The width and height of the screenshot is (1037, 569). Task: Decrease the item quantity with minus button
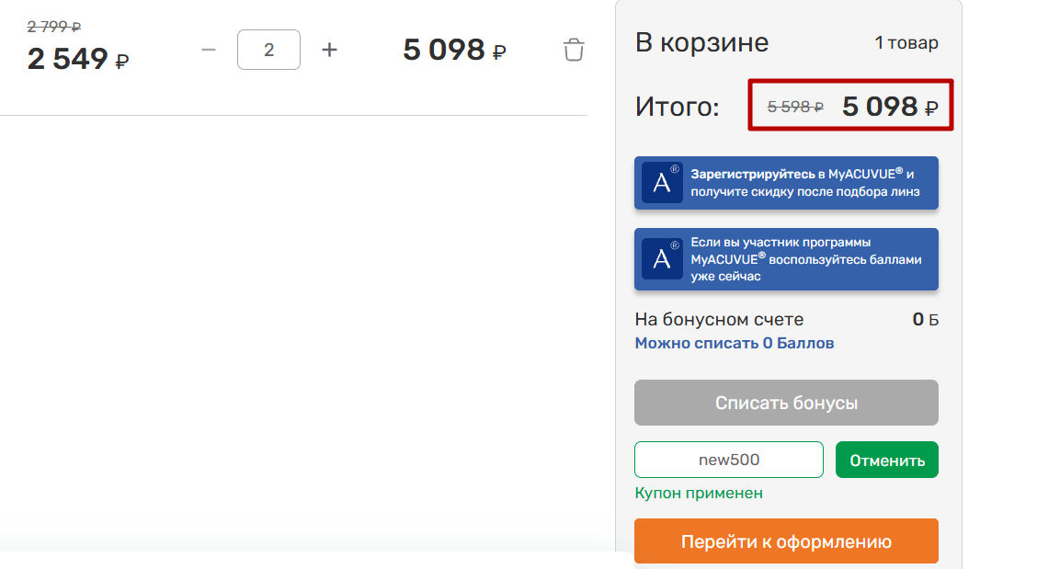click(209, 50)
